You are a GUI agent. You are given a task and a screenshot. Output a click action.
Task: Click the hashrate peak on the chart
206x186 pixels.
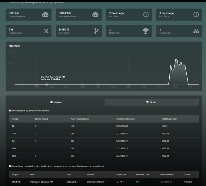point(176,59)
